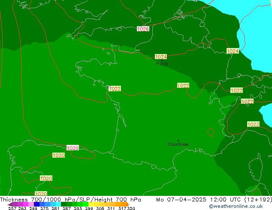Image resolution: width=272 pixels, height=210 pixels.
Task: Click the legend value 287
Action: (x=66, y=208)
